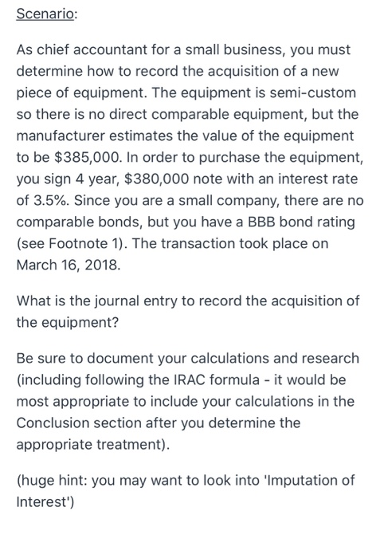Click the word 'semi-custom'
The image size is (384, 558).
(312, 93)
